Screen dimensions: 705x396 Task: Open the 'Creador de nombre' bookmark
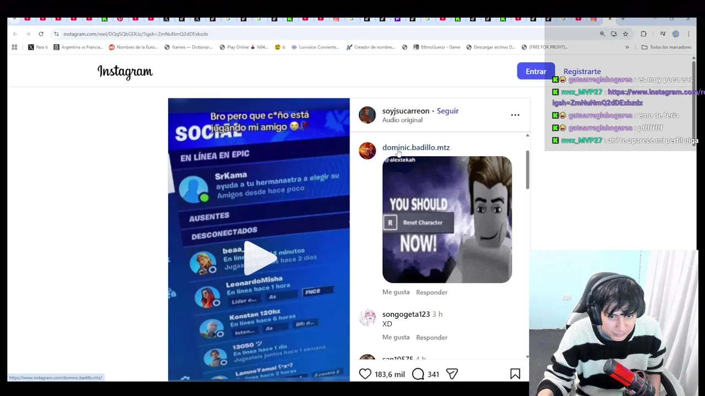pos(370,47)
